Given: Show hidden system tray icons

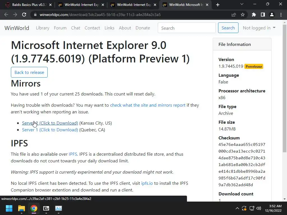Looking at the screenshot, I should point(237,208).
